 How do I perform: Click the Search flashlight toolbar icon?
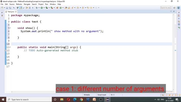pos(72,8)
